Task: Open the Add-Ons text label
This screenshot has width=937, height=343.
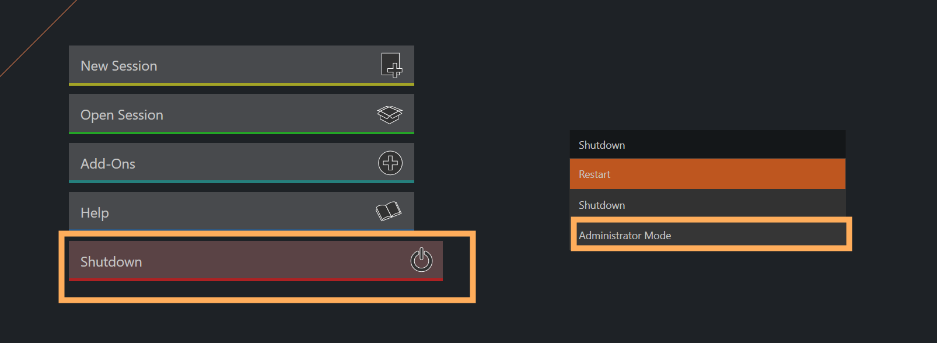Action: [x=108, y=164]
